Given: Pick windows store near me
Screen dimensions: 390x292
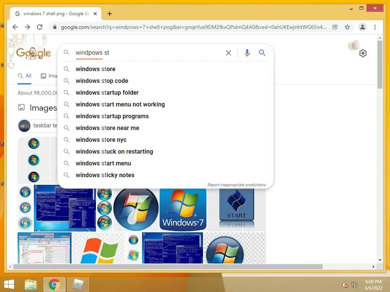Looking at the screenshot, I should (165, 128).
